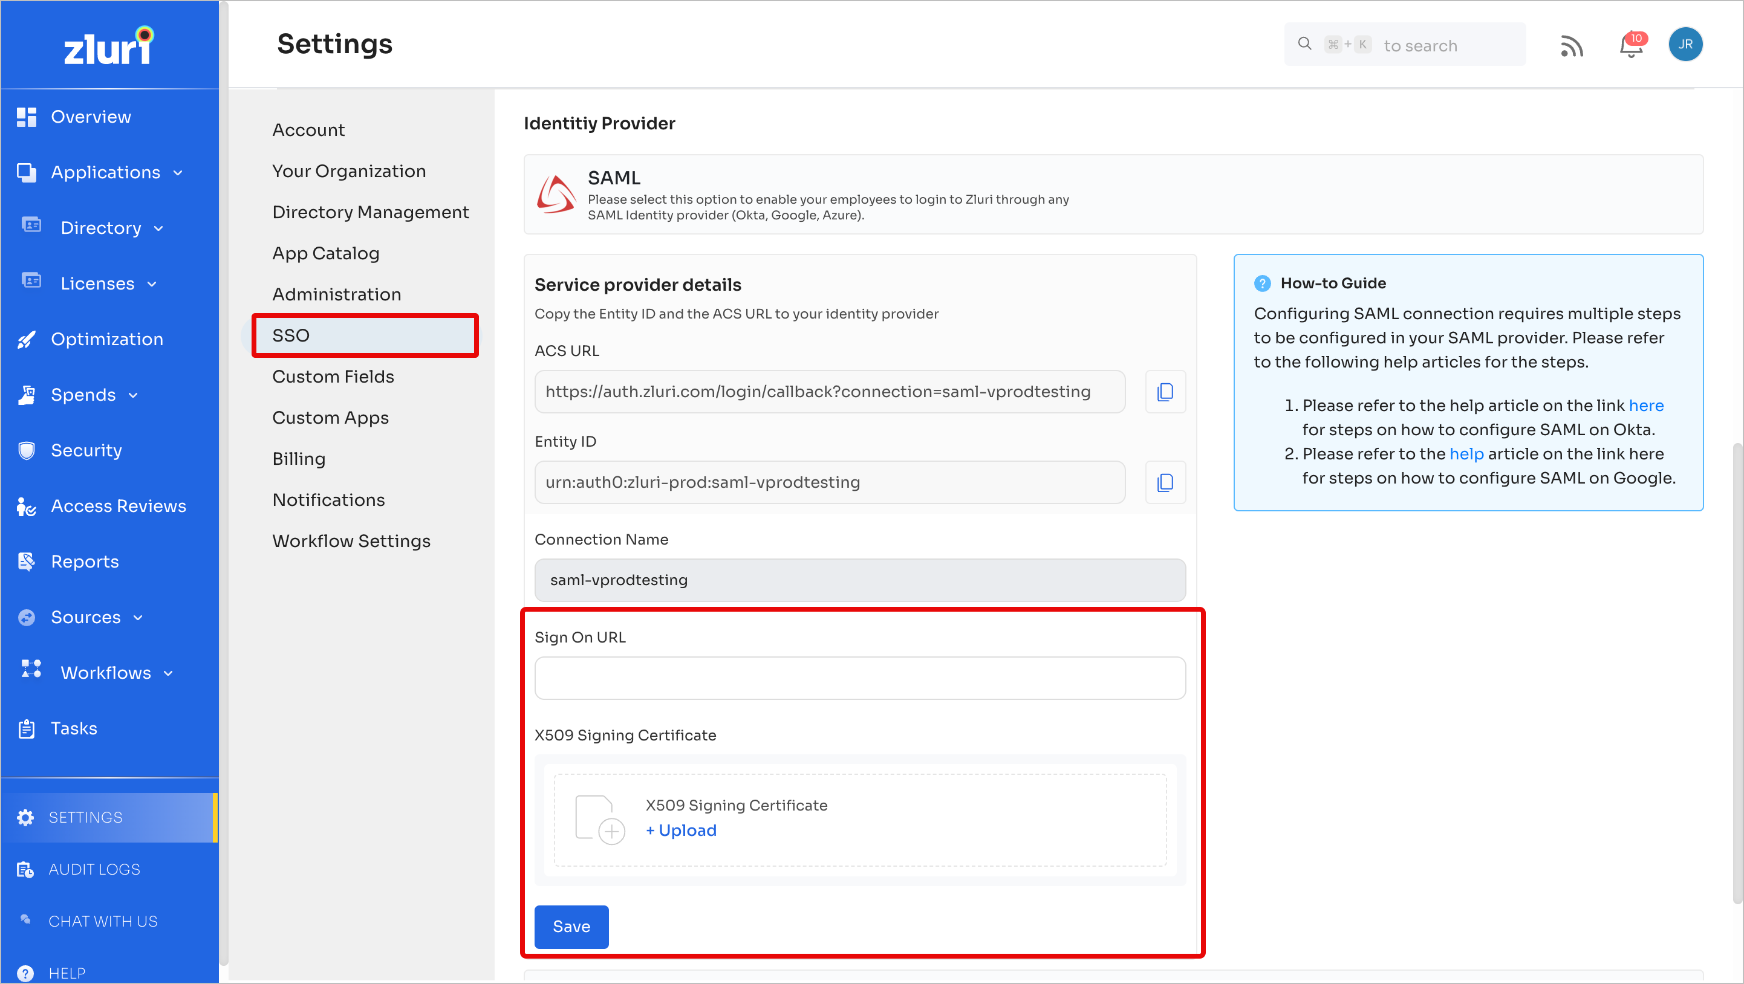The image size is (1744, 984).
Task: Copy the ACS URL to clipboard
Action: pyautogui.click(x=1165, y=392)
